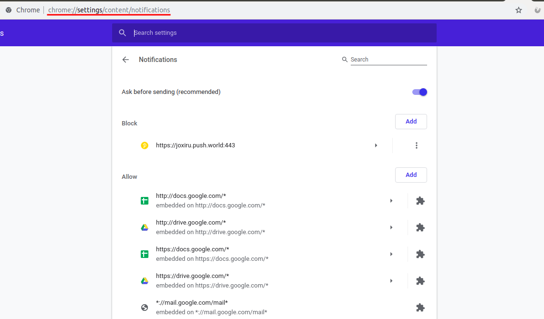Open the three-dot menu for joxiru.push.world
Image resolution: width=544 pixels, height=319 pixels.
click(416, 145)
